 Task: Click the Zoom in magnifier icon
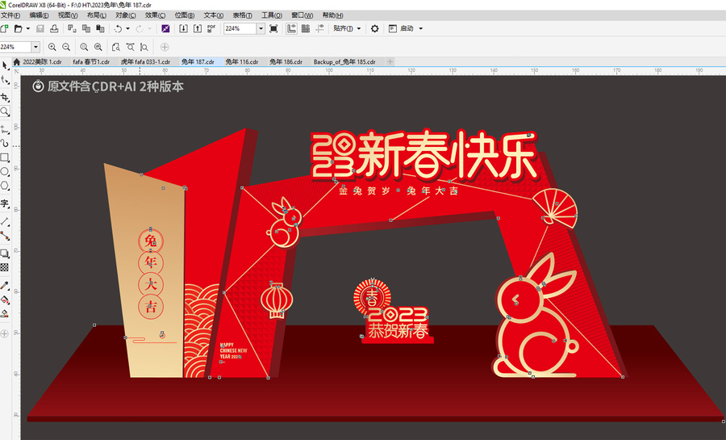(x=52, y=47)
